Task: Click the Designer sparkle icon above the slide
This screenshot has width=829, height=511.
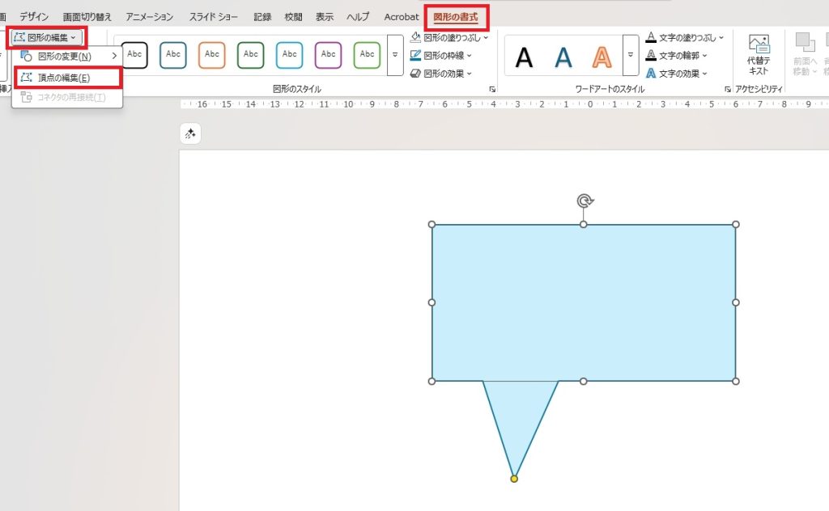Action: pyautogui.click(x=190, y=134)
